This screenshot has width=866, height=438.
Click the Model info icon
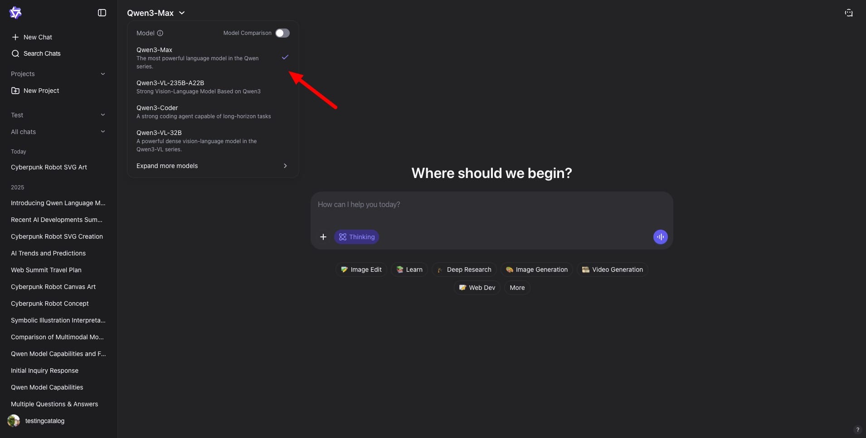160,33
